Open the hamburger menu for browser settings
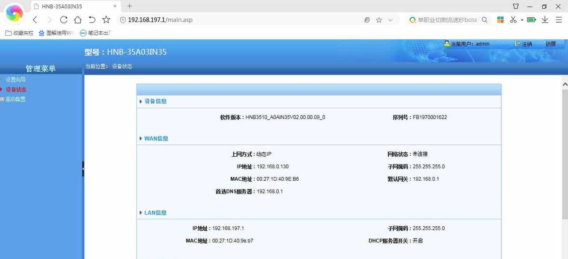 (x=559, y=20)
